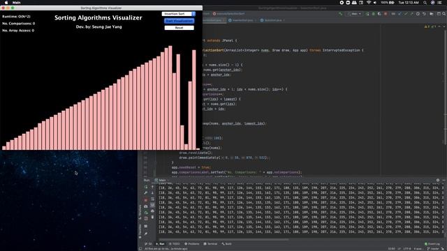Click the Git push arrow icon
The width and height of the screenshot is (447, 251).
[411, 14]
